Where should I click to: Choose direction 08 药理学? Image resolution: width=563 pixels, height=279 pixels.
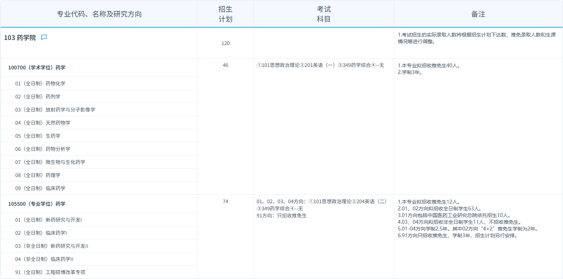[x=38, y=175]
